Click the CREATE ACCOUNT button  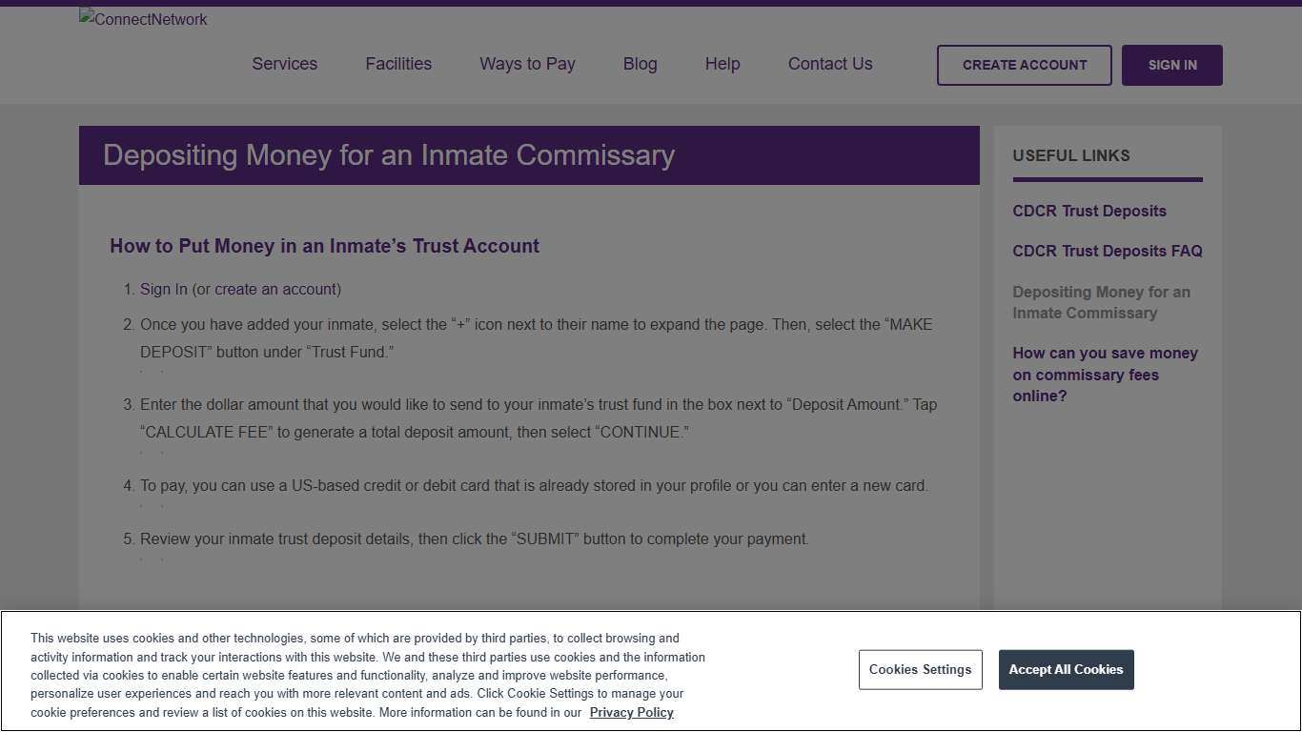1024,65
